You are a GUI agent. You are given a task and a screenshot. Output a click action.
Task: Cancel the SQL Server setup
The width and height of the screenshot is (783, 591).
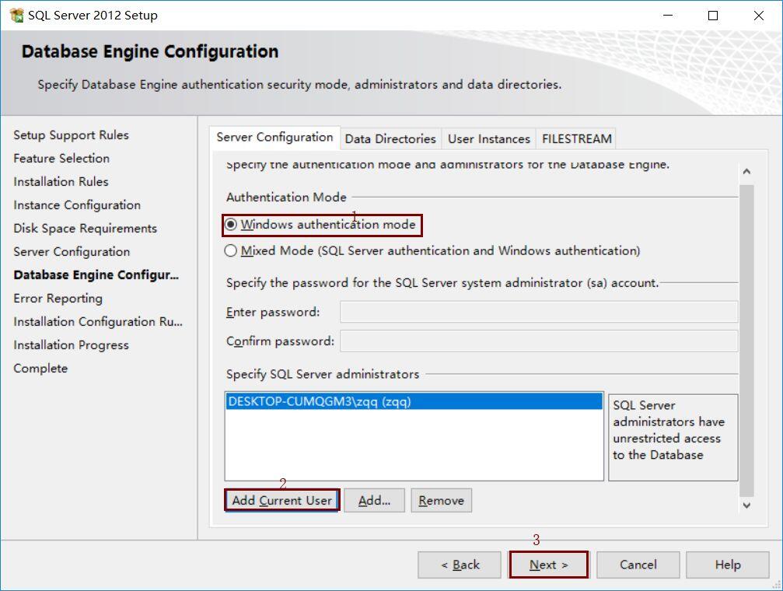point(638,565)
